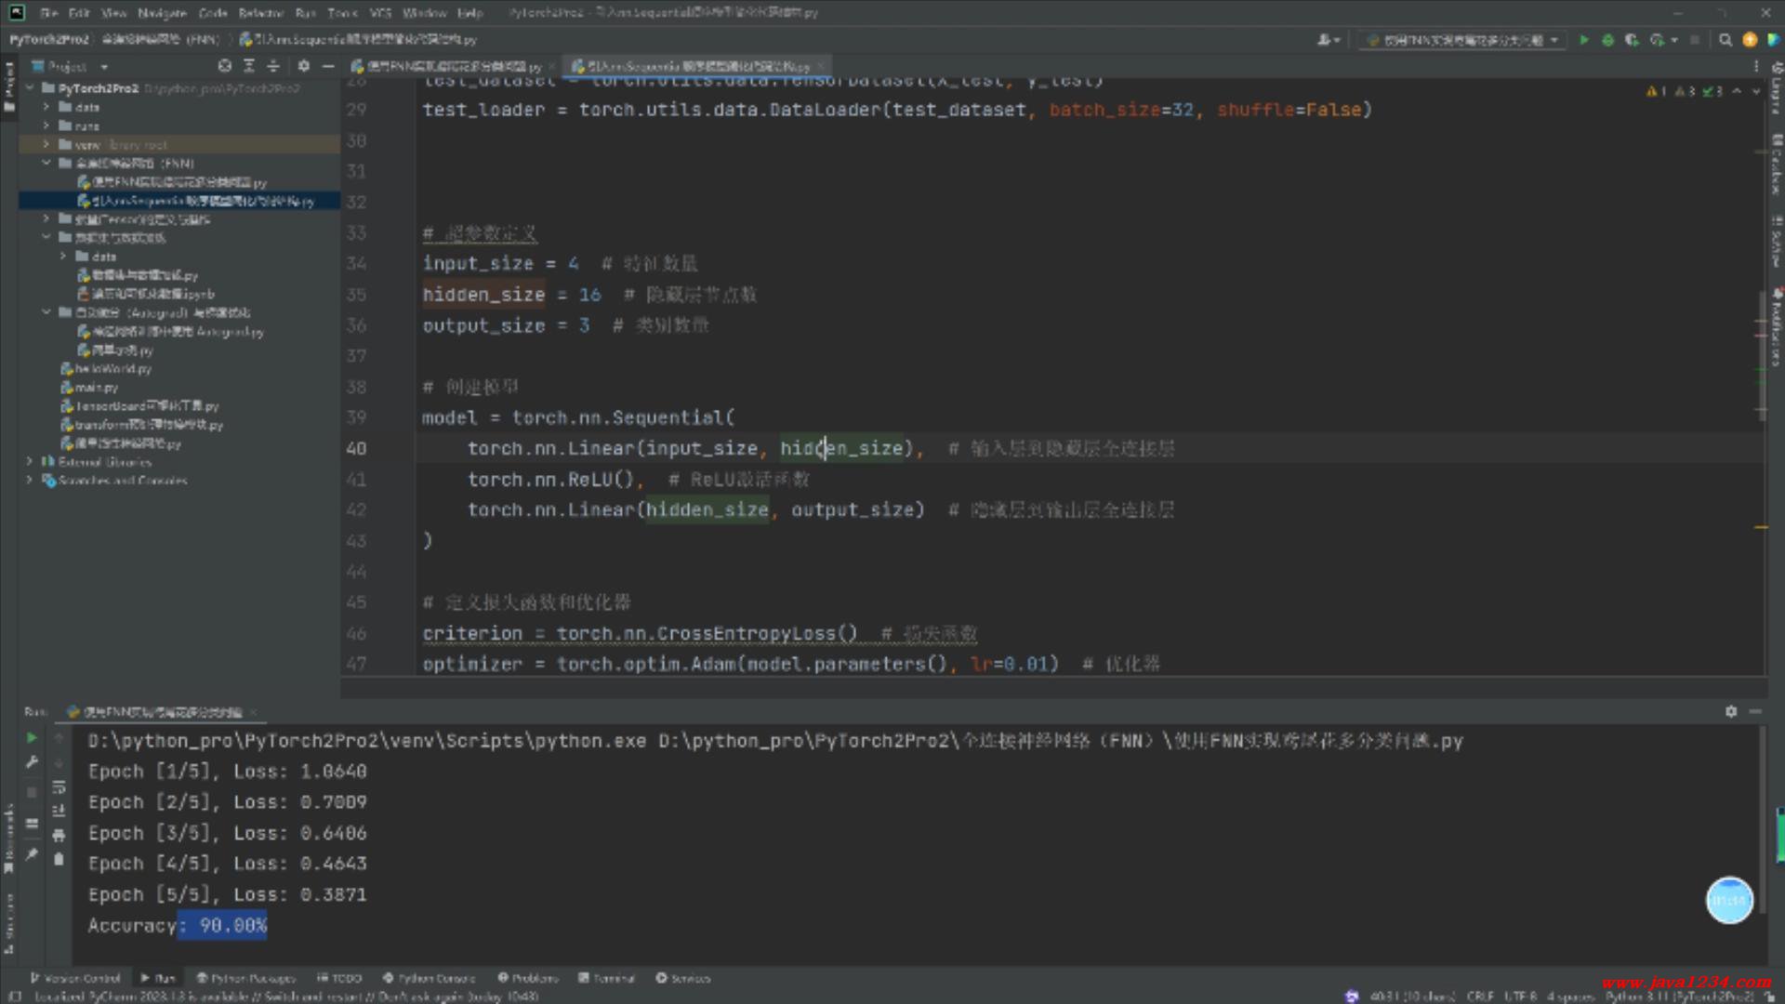Pin the Run tab with pin icon

(32, 853)
